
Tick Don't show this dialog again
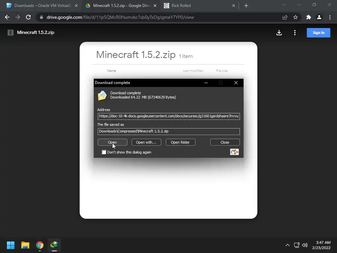pos(104,152)
